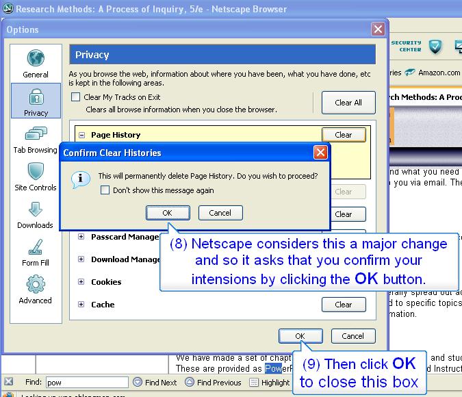This screenshot has height=397, width=462.
Task: Click the Highlight icon in Find bar
Action: (x=254, y=382)
